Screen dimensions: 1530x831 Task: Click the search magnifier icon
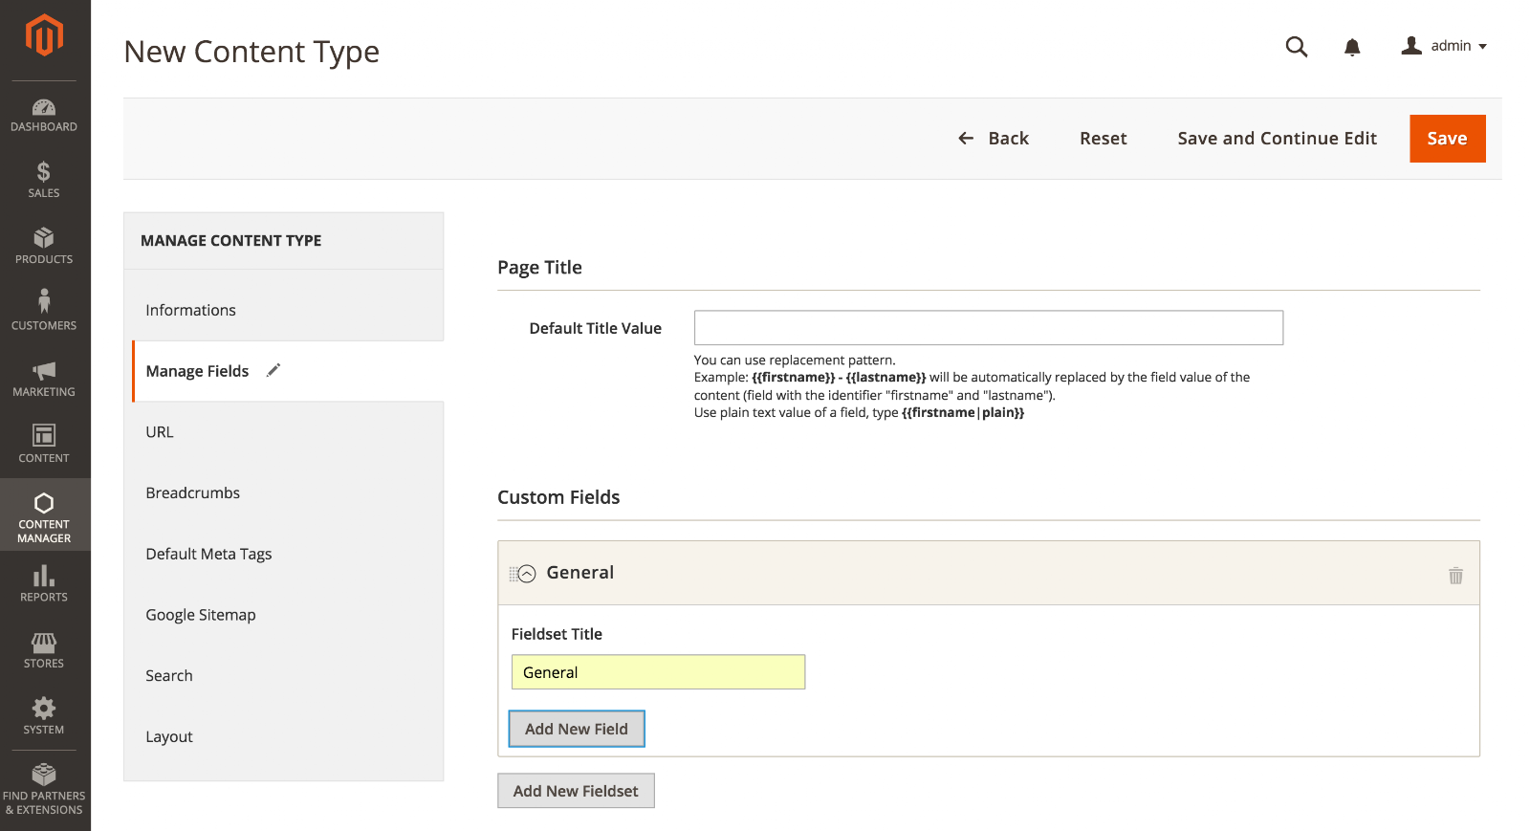coord(1297,47)
